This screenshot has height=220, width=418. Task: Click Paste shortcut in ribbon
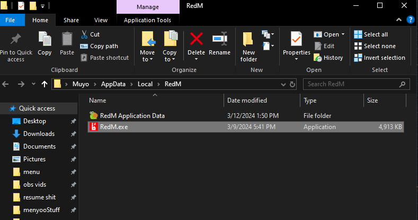click(x=105, y=58)
